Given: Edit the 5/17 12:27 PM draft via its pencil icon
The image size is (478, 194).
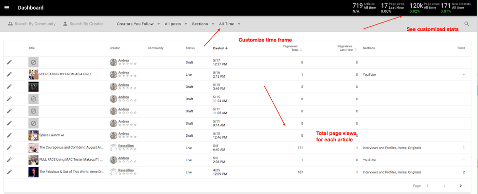Looking at the screenshot, I should [9, 63].
